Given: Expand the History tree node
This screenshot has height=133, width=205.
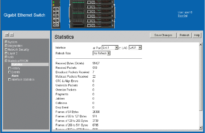Looking at the screenshot, I should 10,68.
